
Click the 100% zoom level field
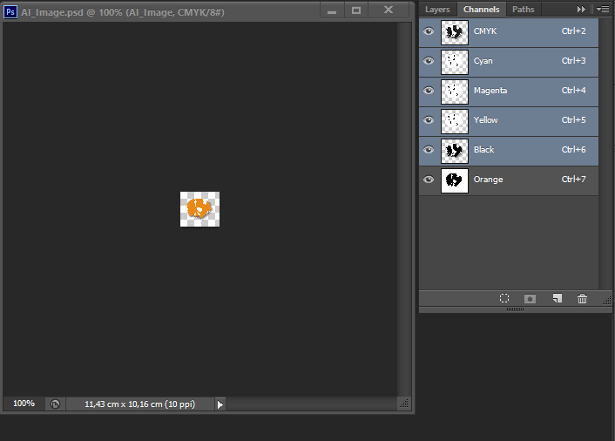click(x=24, y=404)
